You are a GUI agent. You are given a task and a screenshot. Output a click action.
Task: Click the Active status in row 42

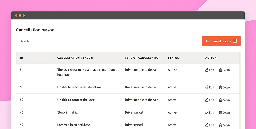(x=172, y=125)
